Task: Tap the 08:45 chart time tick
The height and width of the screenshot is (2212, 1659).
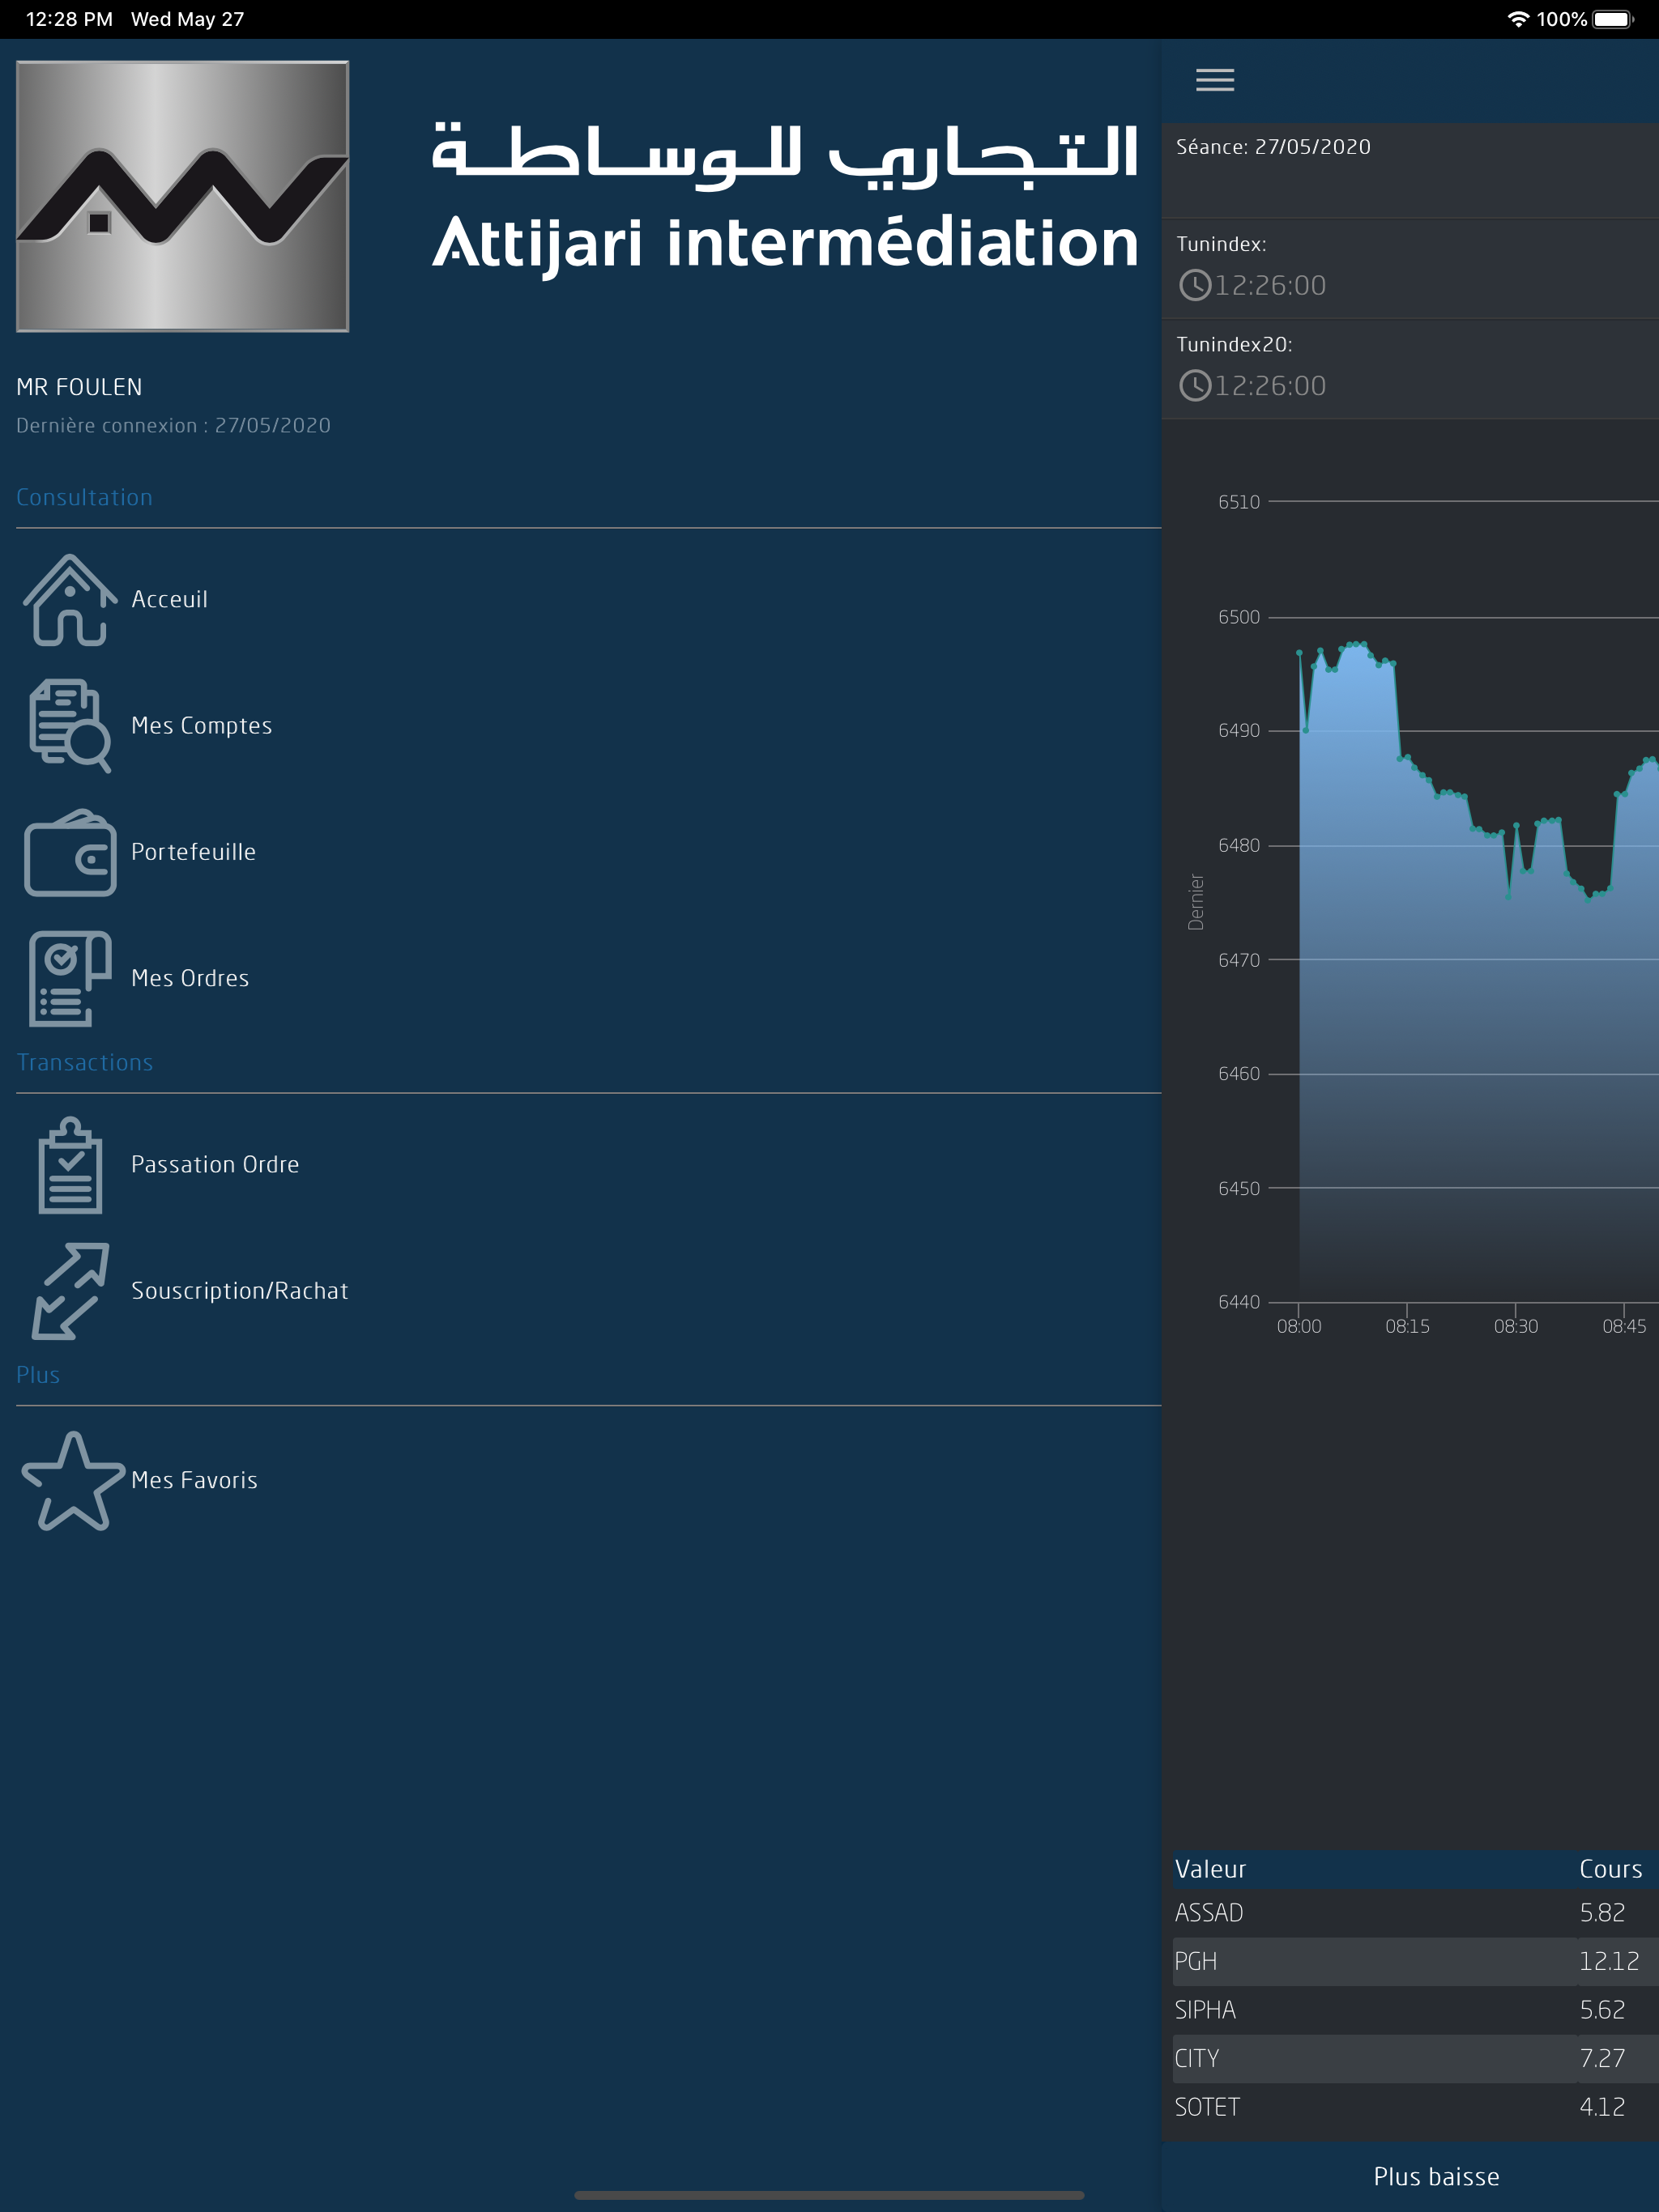Action: coord(1624,1327)
